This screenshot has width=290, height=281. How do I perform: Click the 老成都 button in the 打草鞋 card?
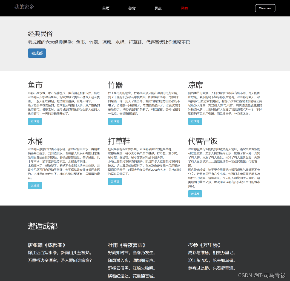pos(115,181)
